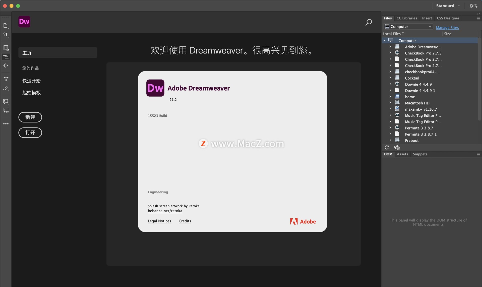Open the Files panel options menu icon
Screen dimensions: 482x287
[478, 18]
